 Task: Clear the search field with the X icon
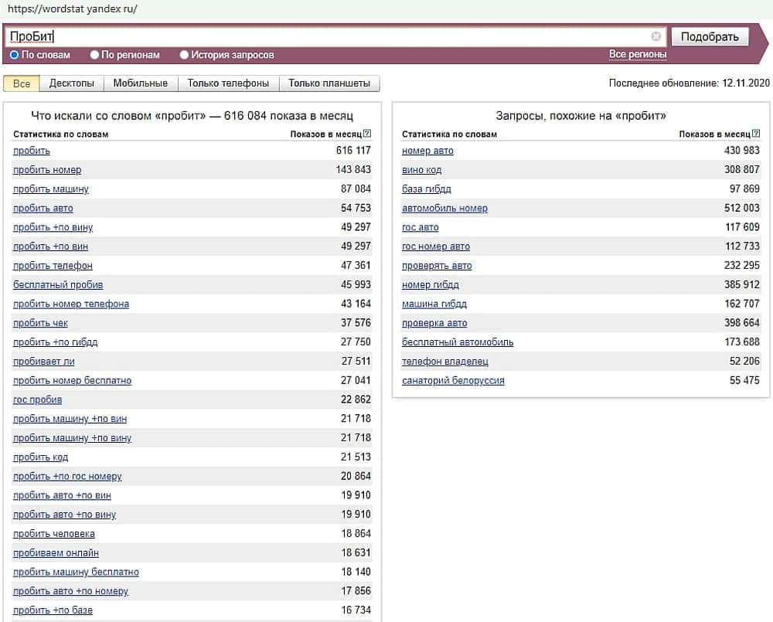pos(656,36)
